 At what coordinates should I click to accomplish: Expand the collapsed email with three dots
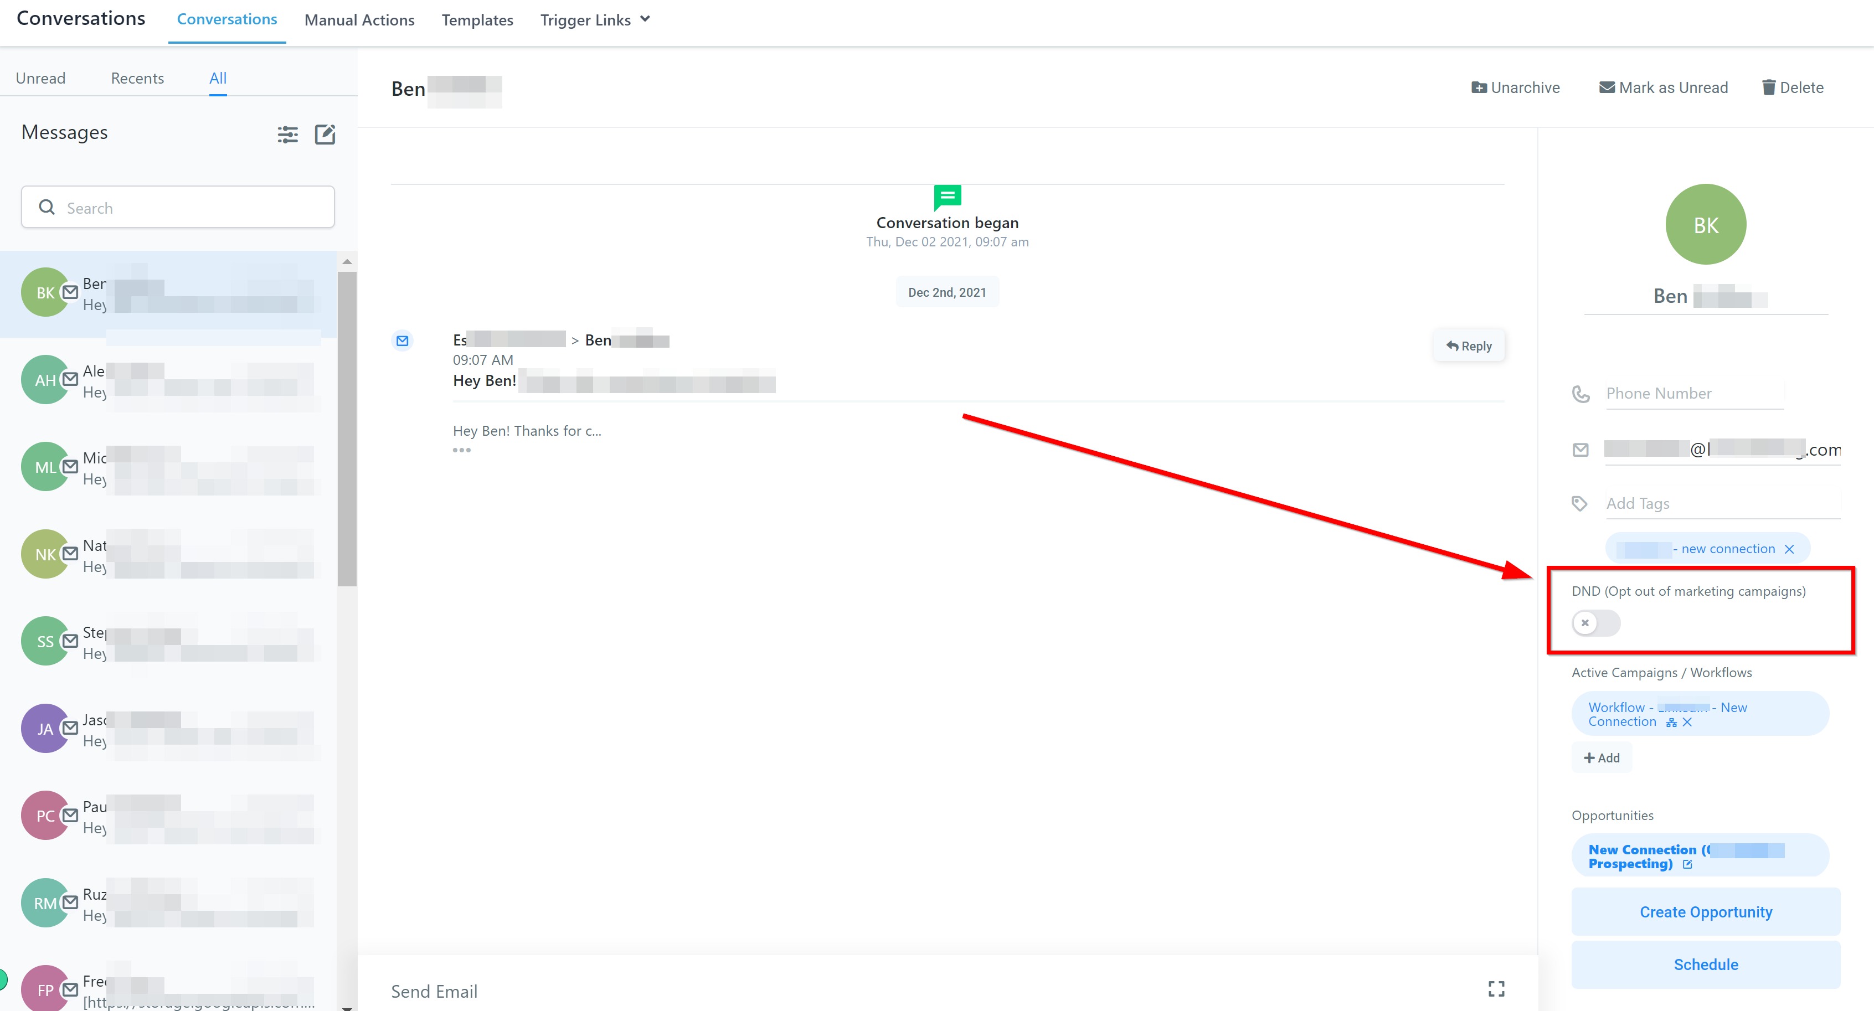(x=461, y=450)
